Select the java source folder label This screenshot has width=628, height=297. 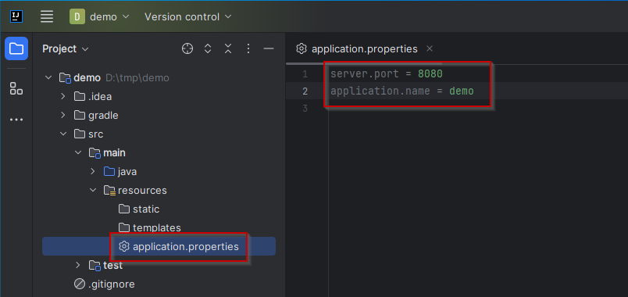point(127,171)
